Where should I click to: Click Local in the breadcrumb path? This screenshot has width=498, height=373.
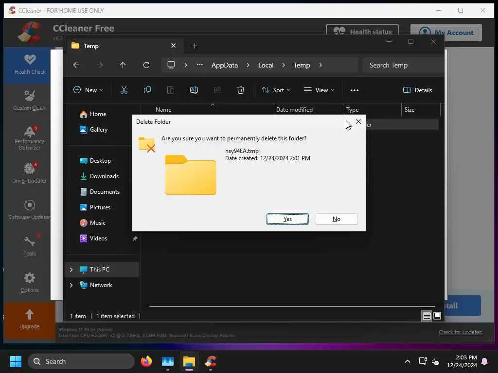tap(266, 65)
